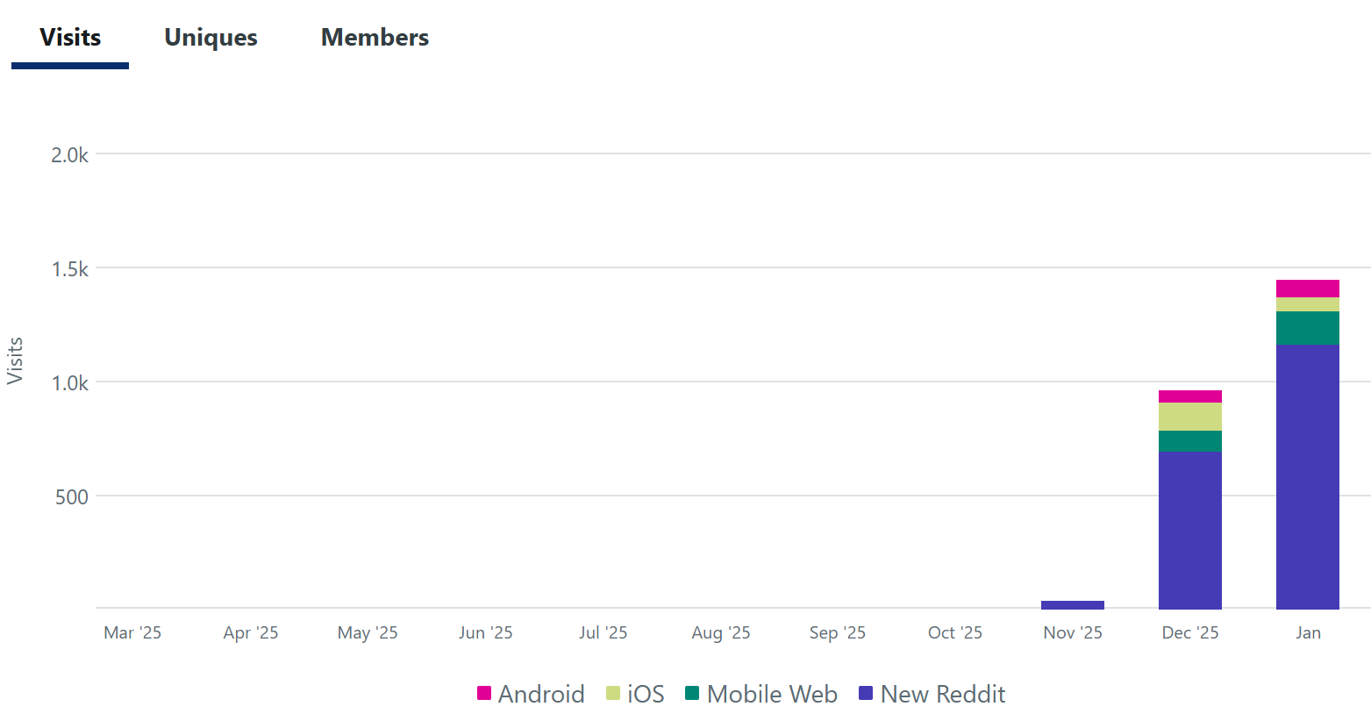1371x728 pixels.
Task: Click the small Nov '25 bar
Action: (x=1072, y=603)
